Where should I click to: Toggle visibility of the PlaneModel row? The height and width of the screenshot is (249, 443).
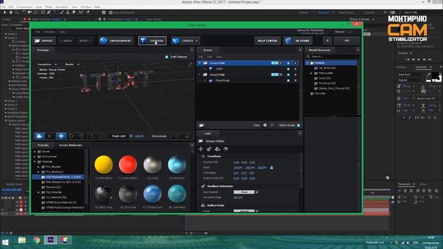(288, 80)
